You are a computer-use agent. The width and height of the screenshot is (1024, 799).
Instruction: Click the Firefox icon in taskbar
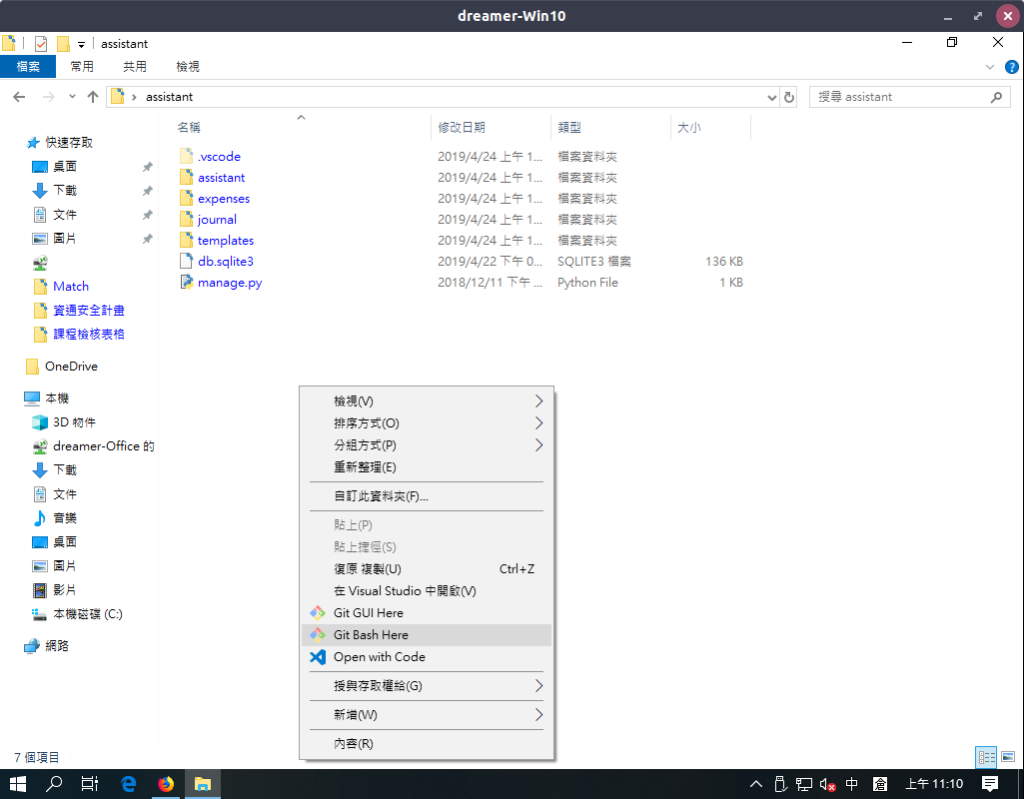(x=166, y=784)
